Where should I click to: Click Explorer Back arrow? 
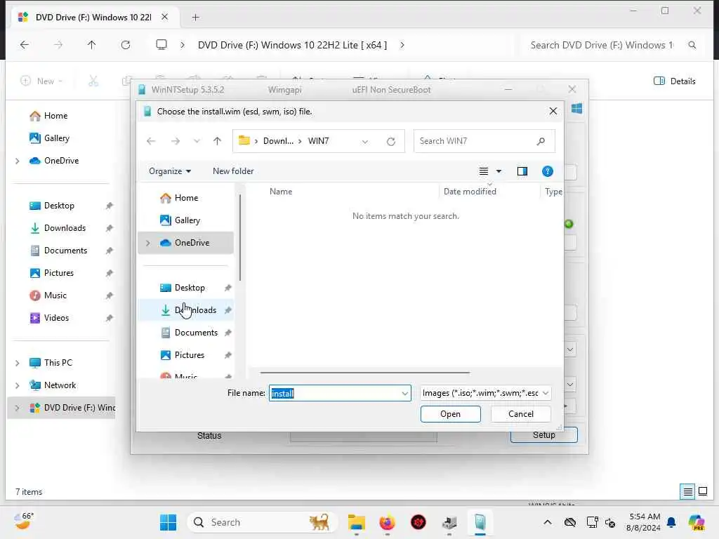25,45
